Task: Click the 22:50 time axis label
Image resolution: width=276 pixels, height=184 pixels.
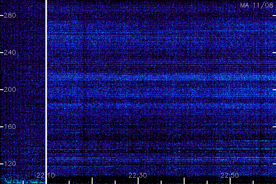Action: pyautogui.click(x=230, y=175)
